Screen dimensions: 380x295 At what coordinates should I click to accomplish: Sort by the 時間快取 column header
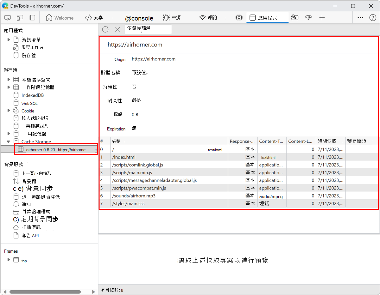point(331,141)
